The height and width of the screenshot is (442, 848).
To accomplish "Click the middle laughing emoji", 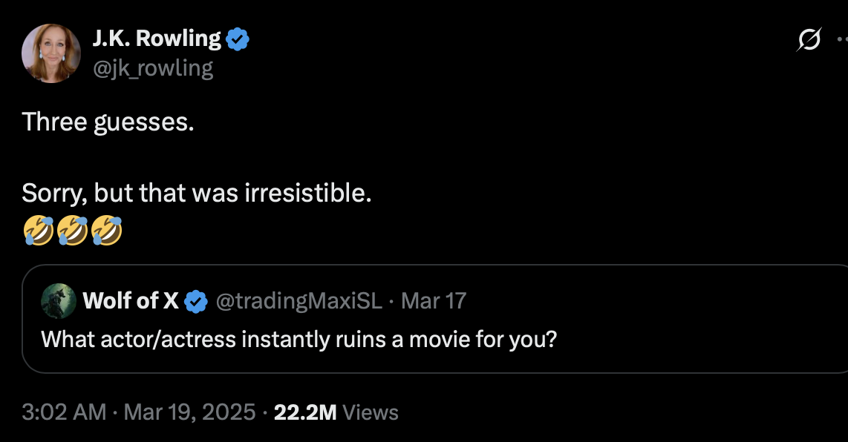I will click(x=72, y=230).
